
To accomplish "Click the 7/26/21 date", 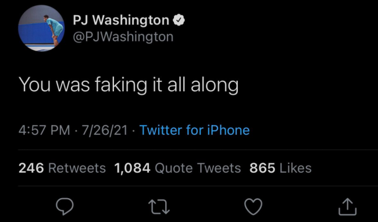I will click(x=105, y=130).
